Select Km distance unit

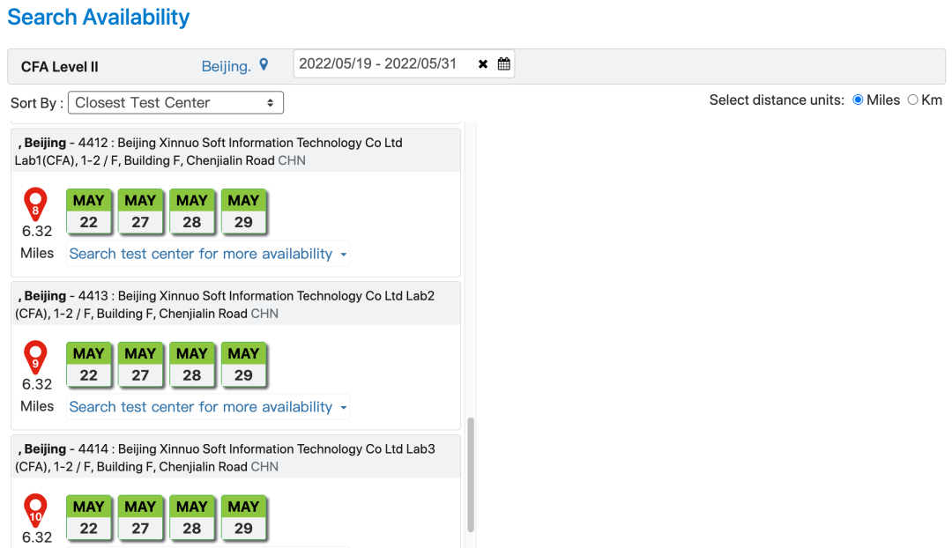tap(912, 100)
